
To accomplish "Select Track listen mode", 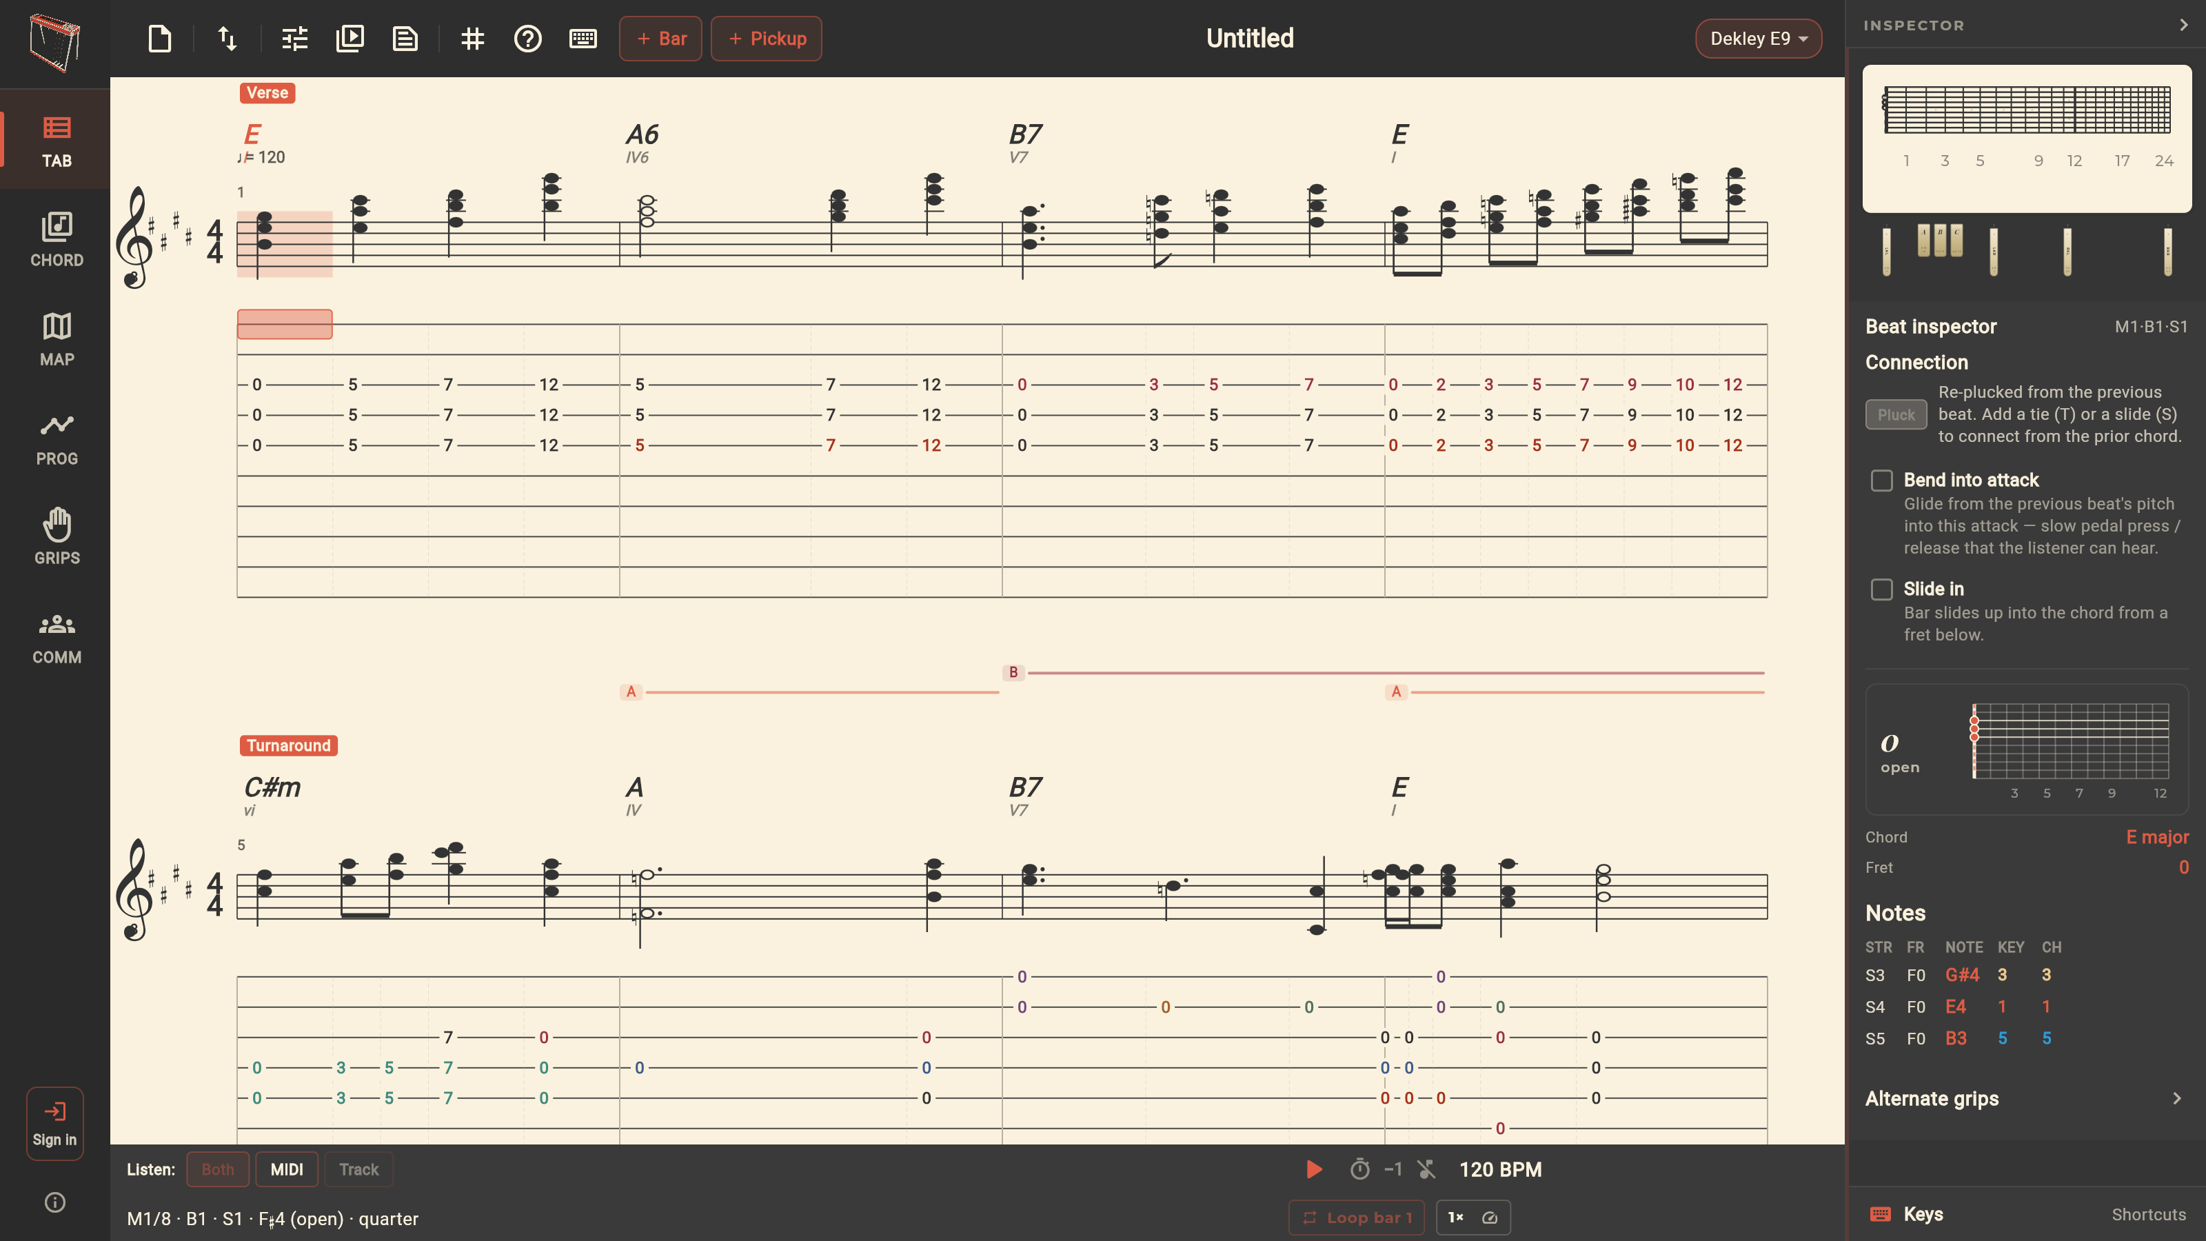I will click(x=358, y=1169).
